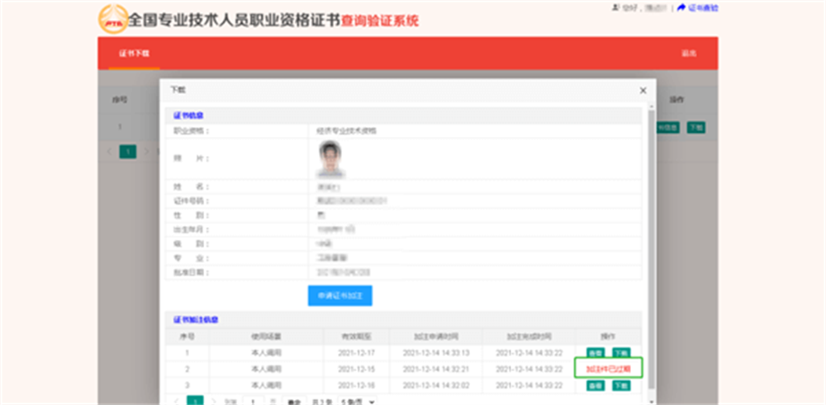This screenshot has width=826, height=405.
Task: Click the page jump number input field
Action: 254,402
